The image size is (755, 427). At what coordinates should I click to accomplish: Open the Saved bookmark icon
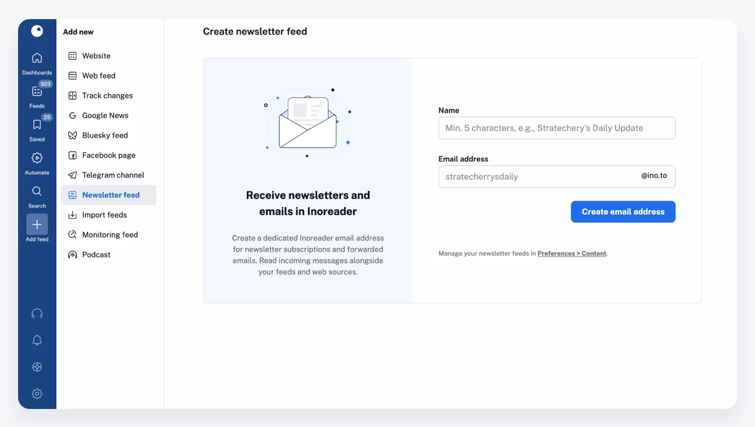coord(37,124)
